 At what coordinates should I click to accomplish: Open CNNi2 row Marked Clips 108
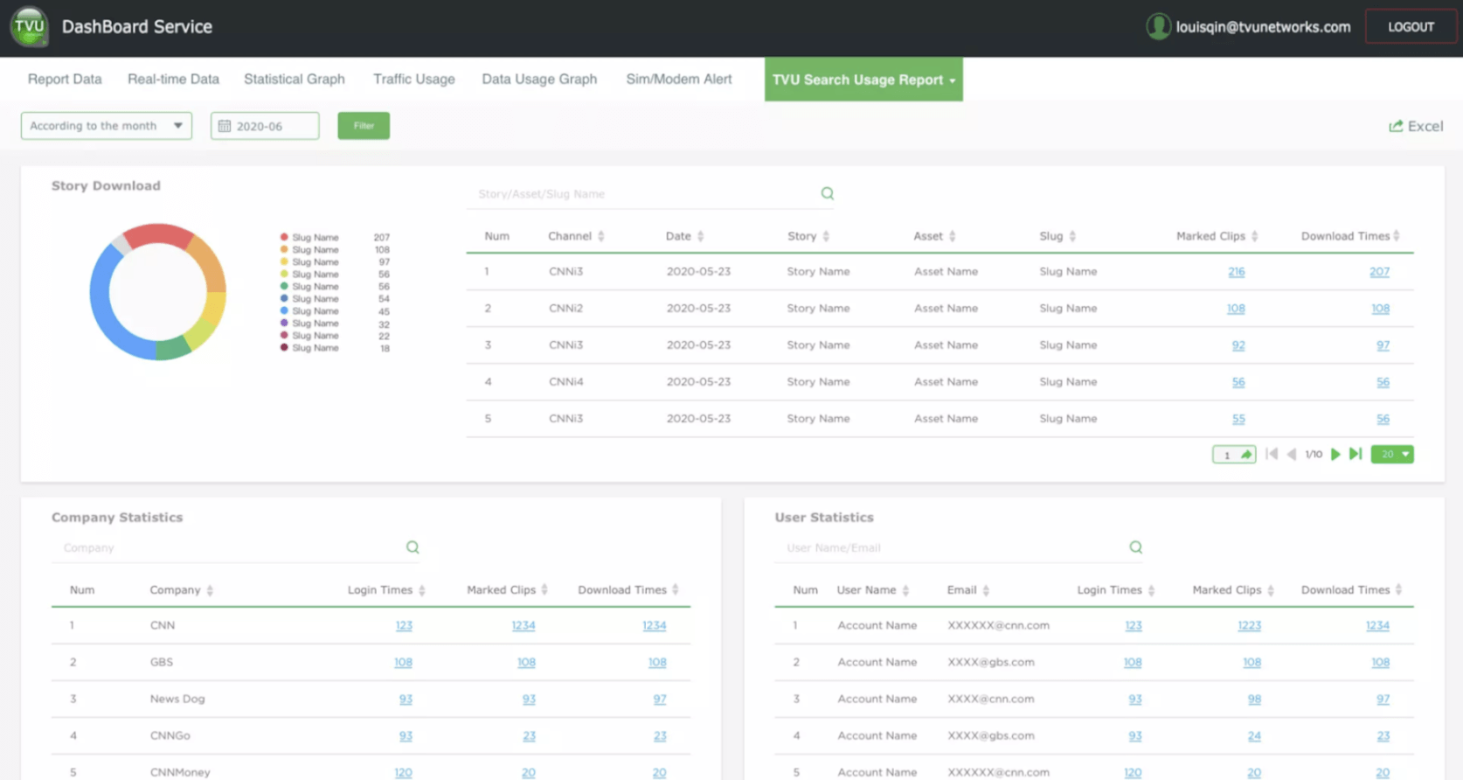[x=1236, y=309]
